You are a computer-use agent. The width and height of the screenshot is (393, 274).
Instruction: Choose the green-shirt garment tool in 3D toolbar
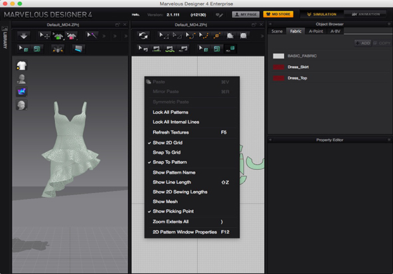tap(58, 36)
